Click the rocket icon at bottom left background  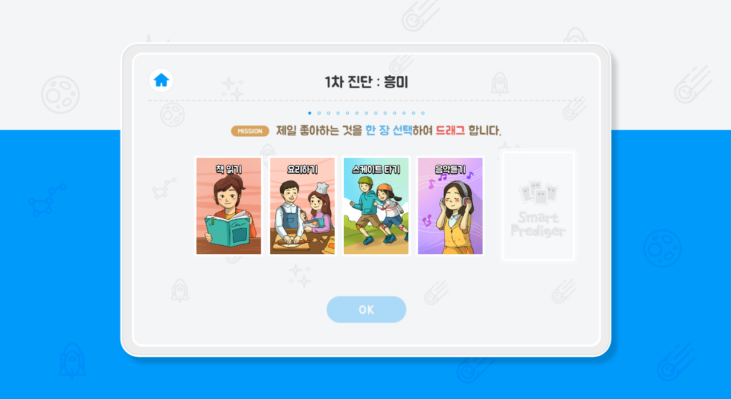pyautogui.click(x=72, y=362)
